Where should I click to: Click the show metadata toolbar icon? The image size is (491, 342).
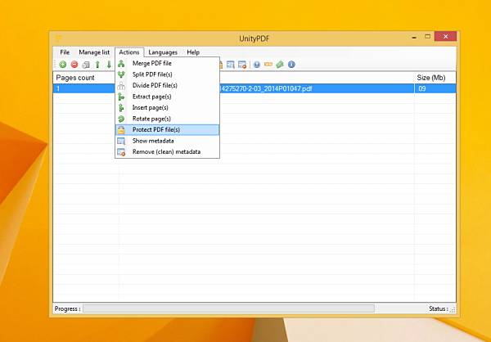231,65
